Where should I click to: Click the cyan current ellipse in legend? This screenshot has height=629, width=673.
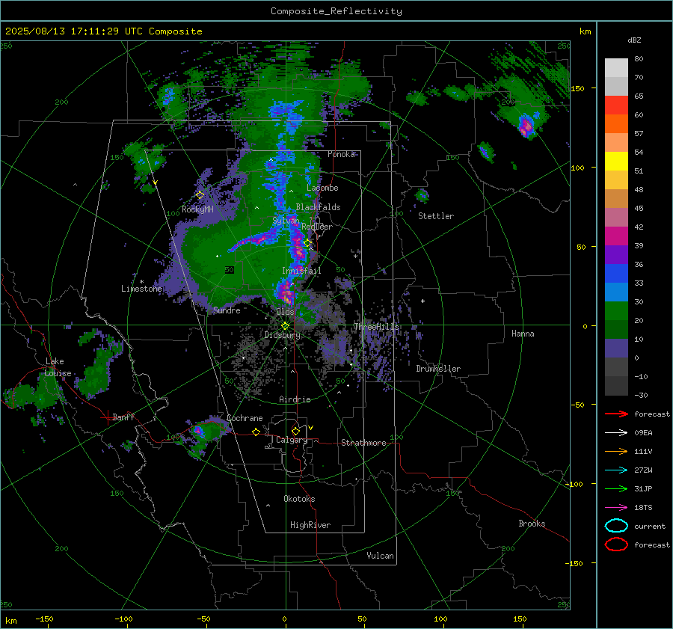(x=616, y=526)
